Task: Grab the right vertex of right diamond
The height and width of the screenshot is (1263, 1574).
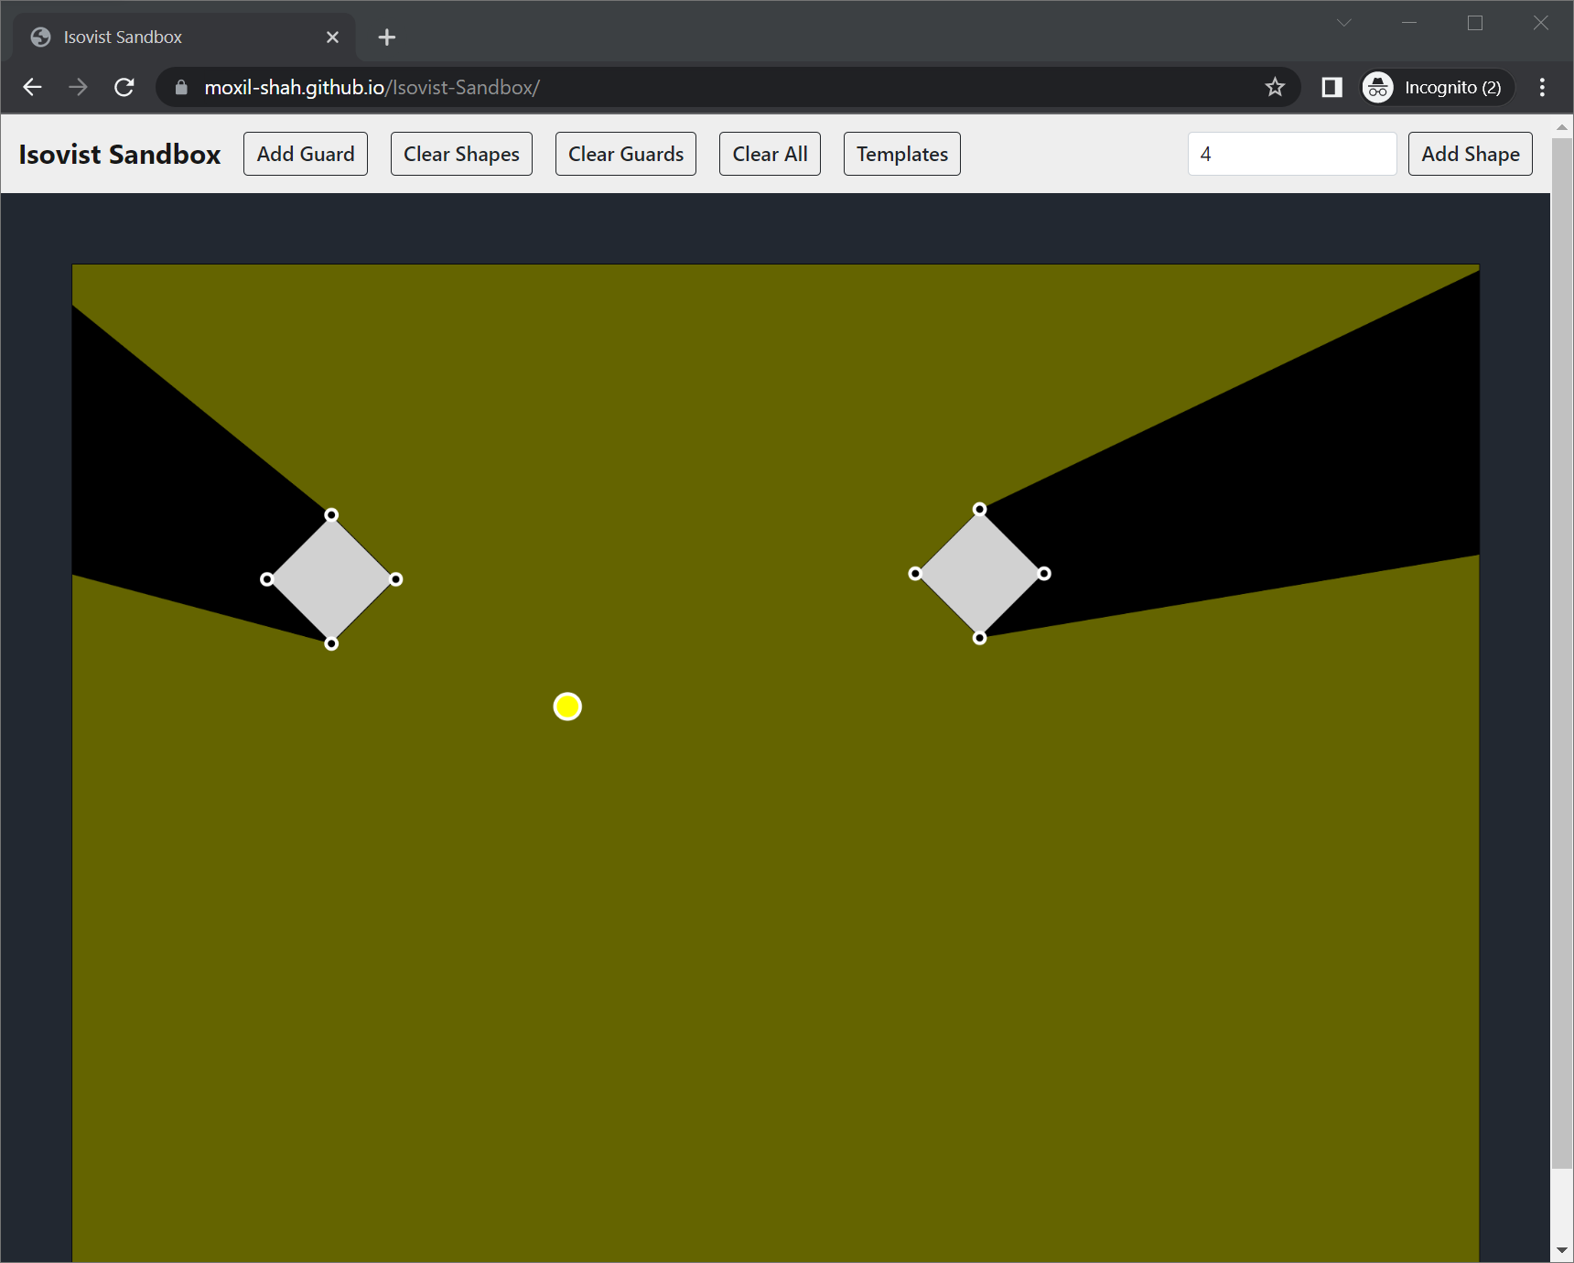Action: [x=1044, y=574]
